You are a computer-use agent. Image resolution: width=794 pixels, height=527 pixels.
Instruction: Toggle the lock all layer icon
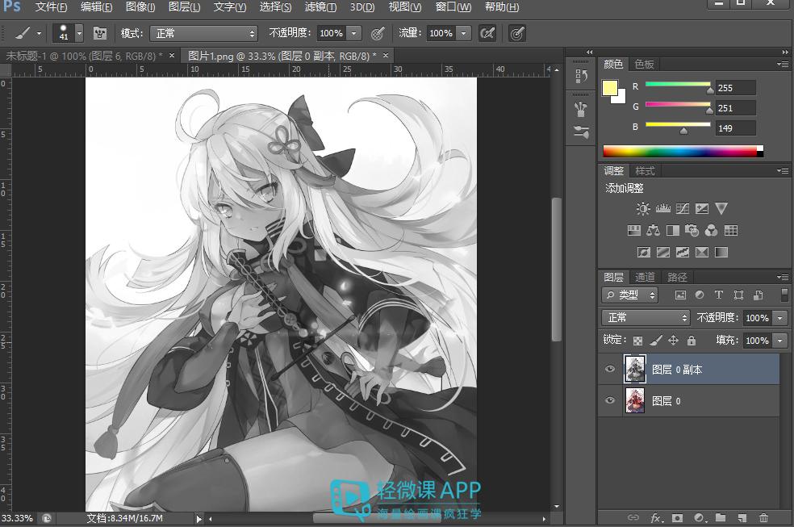tap(692, 341)
